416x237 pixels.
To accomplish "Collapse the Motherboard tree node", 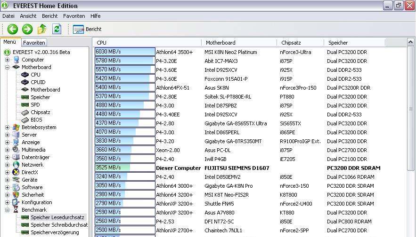I will (x=8, y=68).
